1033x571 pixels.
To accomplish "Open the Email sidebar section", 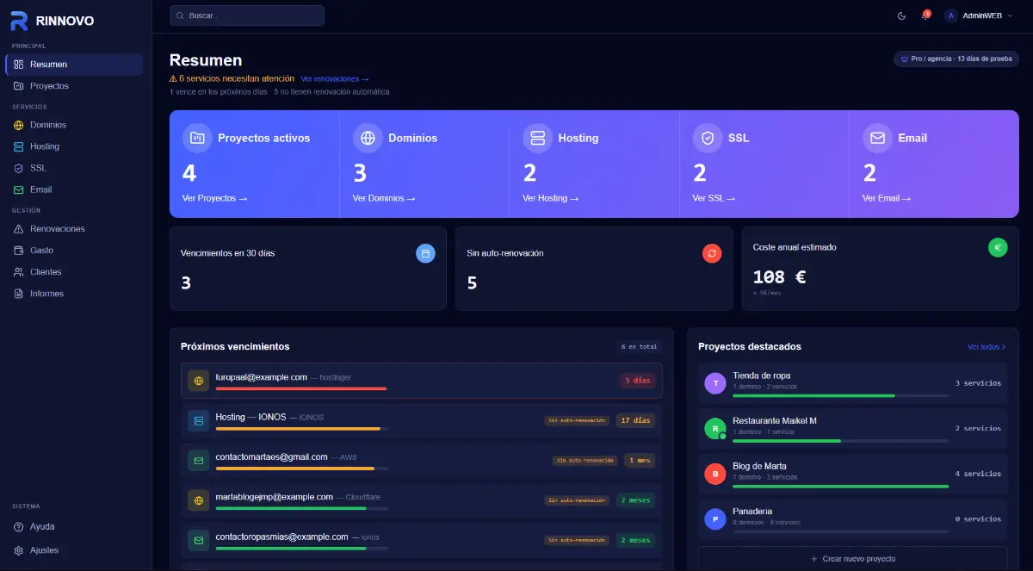I will point(74,189).
